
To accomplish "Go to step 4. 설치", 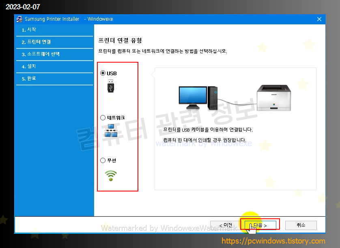I will [x=54, y=67].
